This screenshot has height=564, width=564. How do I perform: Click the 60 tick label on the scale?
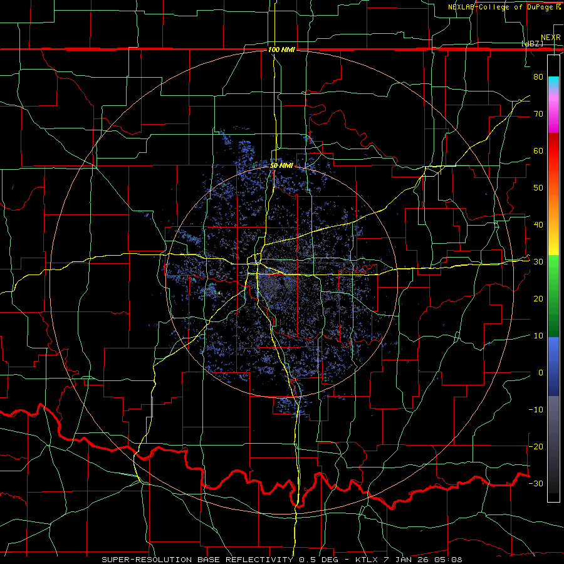tap(538, 150)
